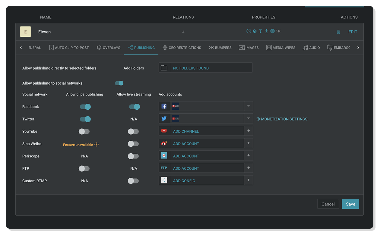The width and height of the screenshot is (380, 241).
Task: Open the Embargo tab
Action: click(x=339, y=48)
